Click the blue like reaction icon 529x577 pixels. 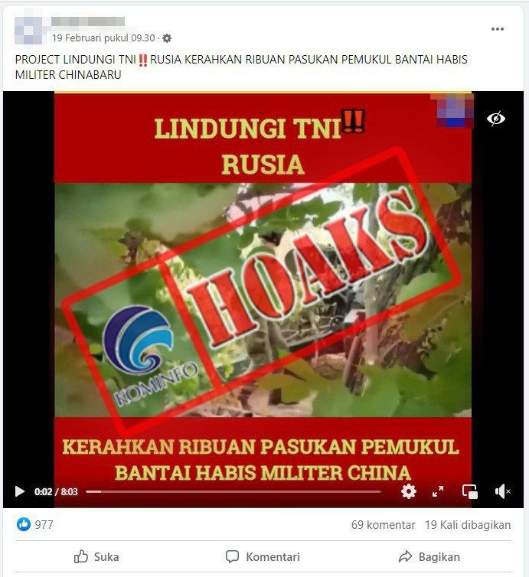click(24, 524)
